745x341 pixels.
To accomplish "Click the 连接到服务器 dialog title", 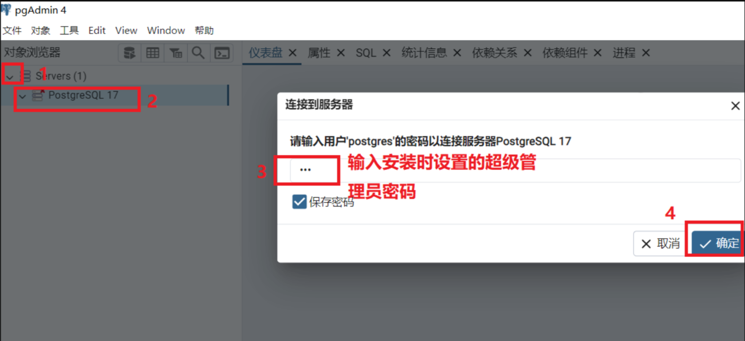I will [x=319, y=104].
